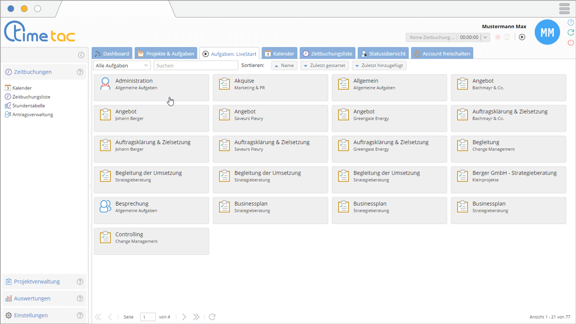Collapse the left sidebar panel arrow
The width and height of the screenshot is (576, 324).
coord(81,55)
